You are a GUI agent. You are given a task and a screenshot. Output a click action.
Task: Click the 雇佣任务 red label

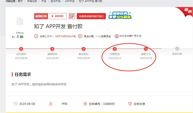coord(41,16)
